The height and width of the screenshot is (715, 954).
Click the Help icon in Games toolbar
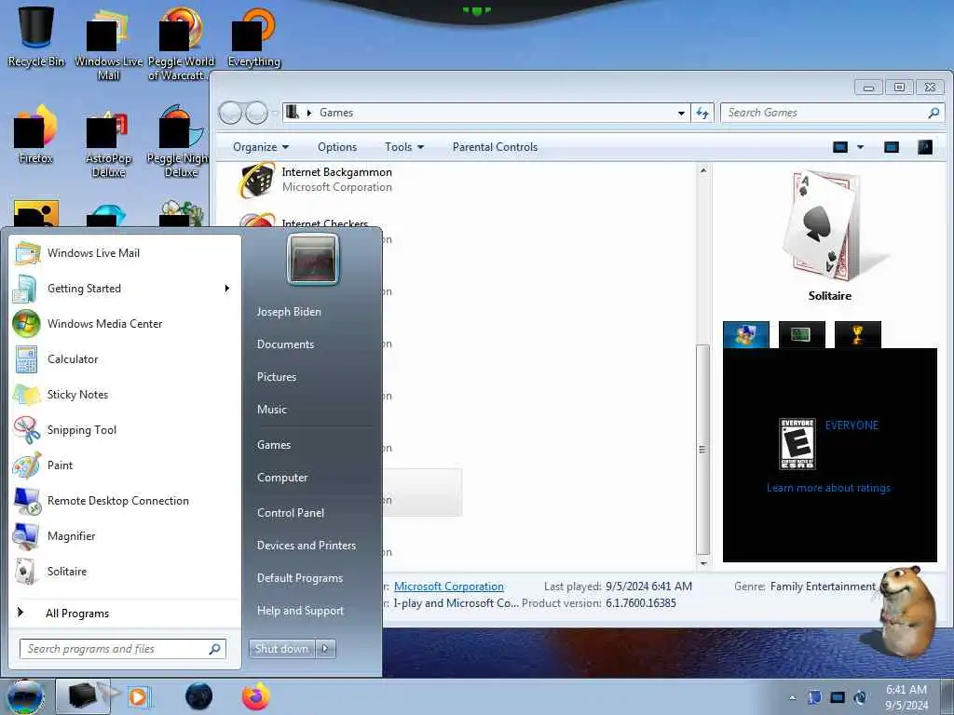[925, 147]
